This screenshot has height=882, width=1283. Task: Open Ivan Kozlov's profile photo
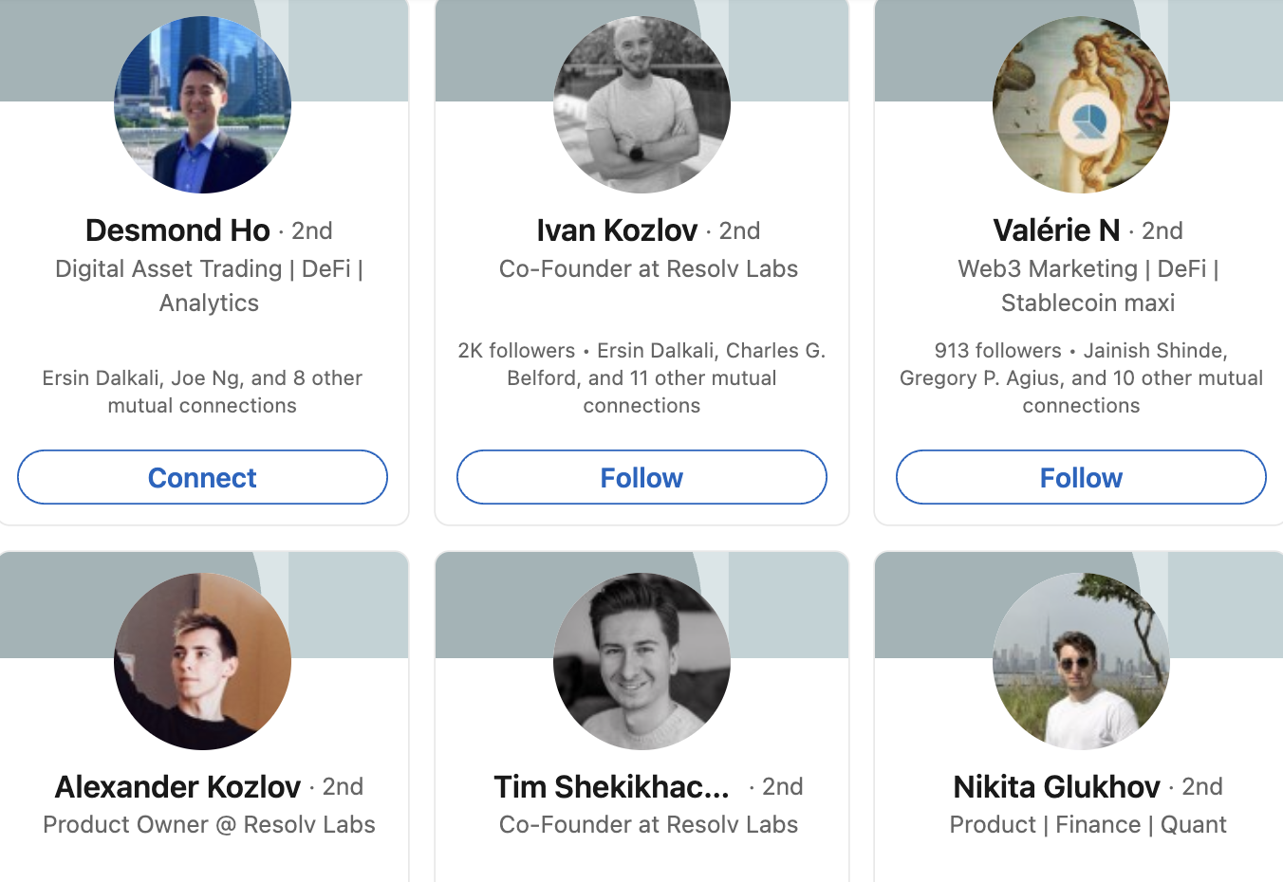pos(641,104)
